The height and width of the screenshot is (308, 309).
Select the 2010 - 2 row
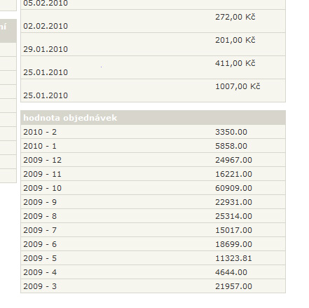[153, 132]
